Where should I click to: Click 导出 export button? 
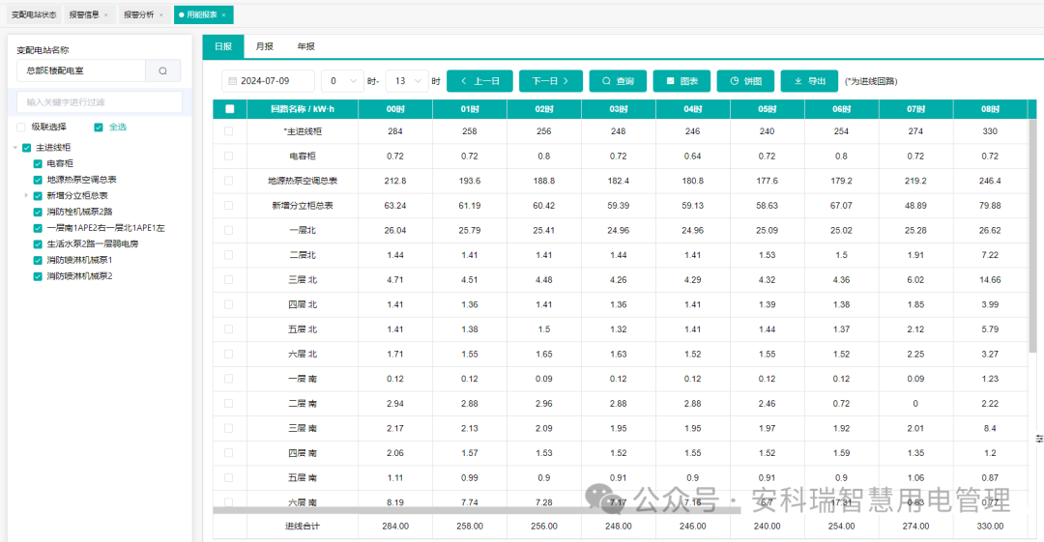810,81
